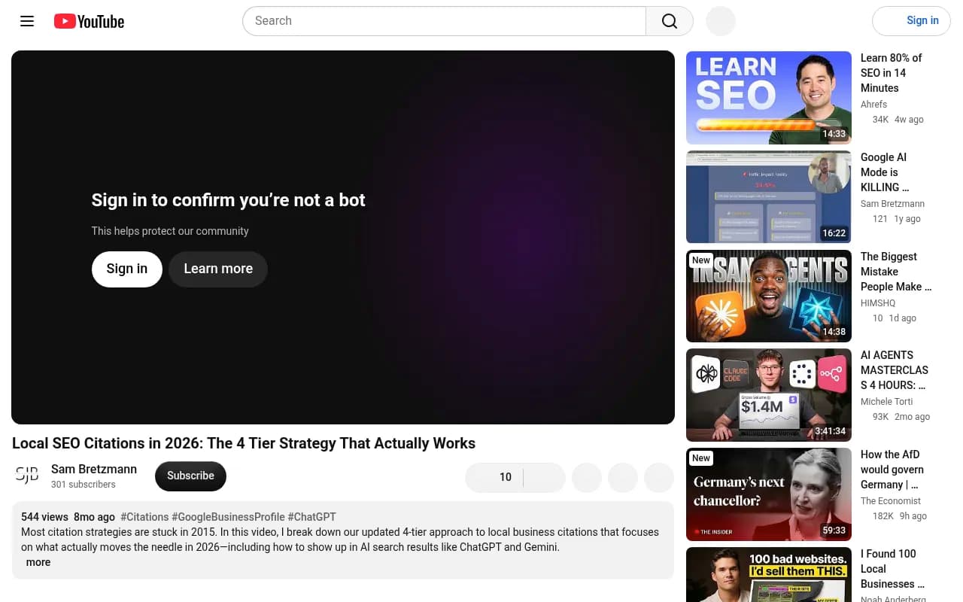Visit the Ahrefs channel link
Image resolution: width=963 pixels, height=602 pixels.
point(873,105)
